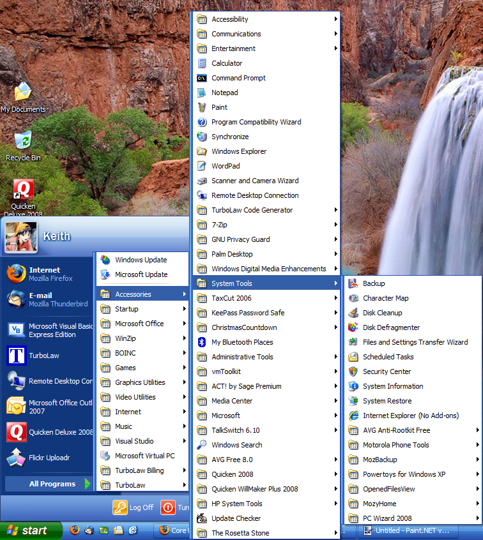Click the All Programs button
This screenshot has width=483, height=540.
coord(49,484)
